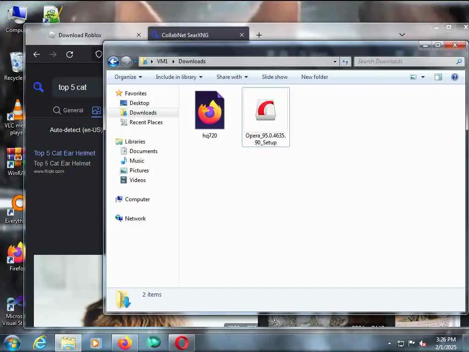
Task: Launch Internet Explorer from taskbar
Action: pyautogui.click(x=40, y=343)
